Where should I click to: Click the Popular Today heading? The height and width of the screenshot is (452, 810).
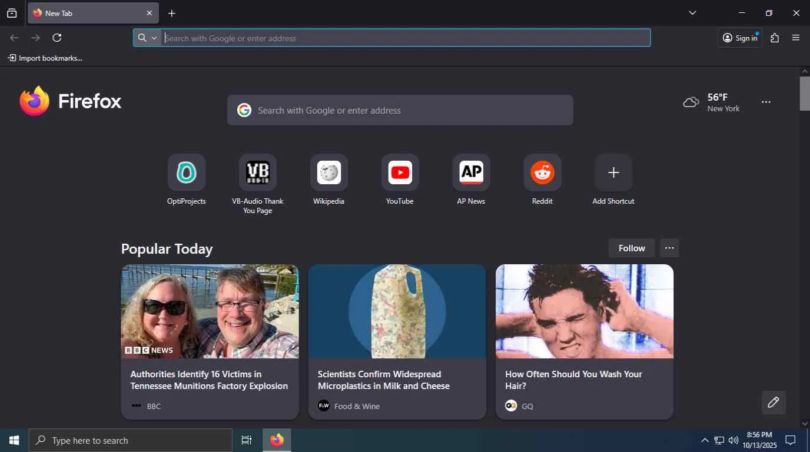click(167, 249)
